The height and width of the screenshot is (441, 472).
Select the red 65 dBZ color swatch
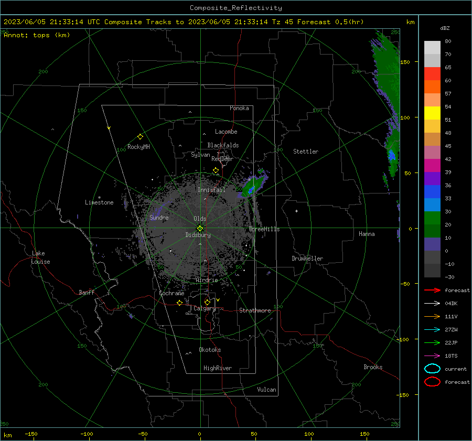432,74
